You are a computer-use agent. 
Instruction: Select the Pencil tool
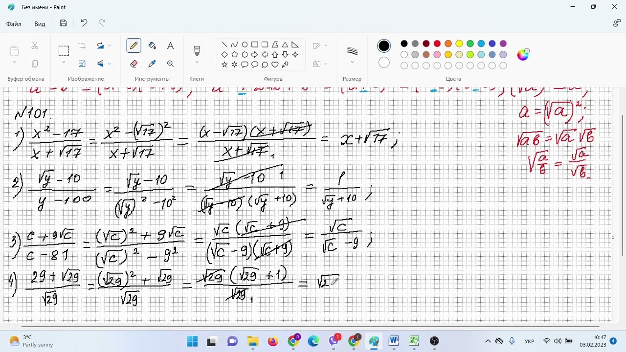click(134, 45)
